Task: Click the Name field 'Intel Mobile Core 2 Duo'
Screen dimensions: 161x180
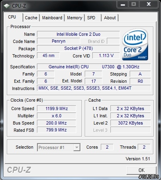Action: (x=78, y=34)
